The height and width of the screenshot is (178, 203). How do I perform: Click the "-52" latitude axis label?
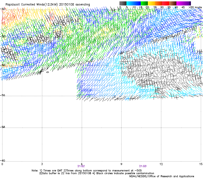[x=2, y=36]
